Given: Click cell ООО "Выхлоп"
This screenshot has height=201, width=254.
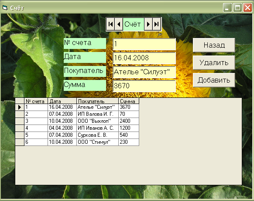Looking at the screenshot, I should (x=97, y=121).
